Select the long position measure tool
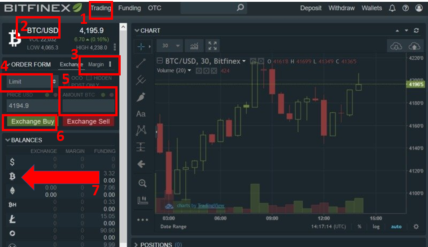This screenshot has width=428, height=247. [141, 147]
